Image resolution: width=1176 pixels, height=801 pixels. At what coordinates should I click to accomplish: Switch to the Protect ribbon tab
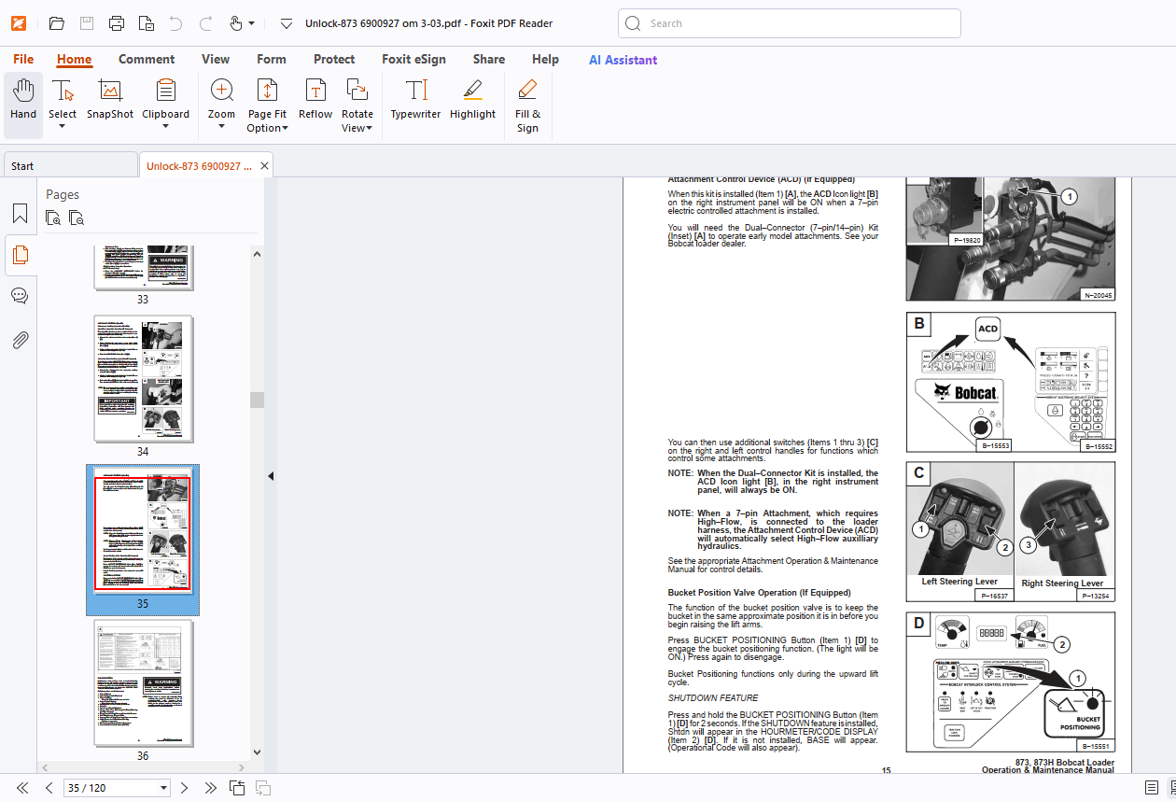tap(334, 59)
